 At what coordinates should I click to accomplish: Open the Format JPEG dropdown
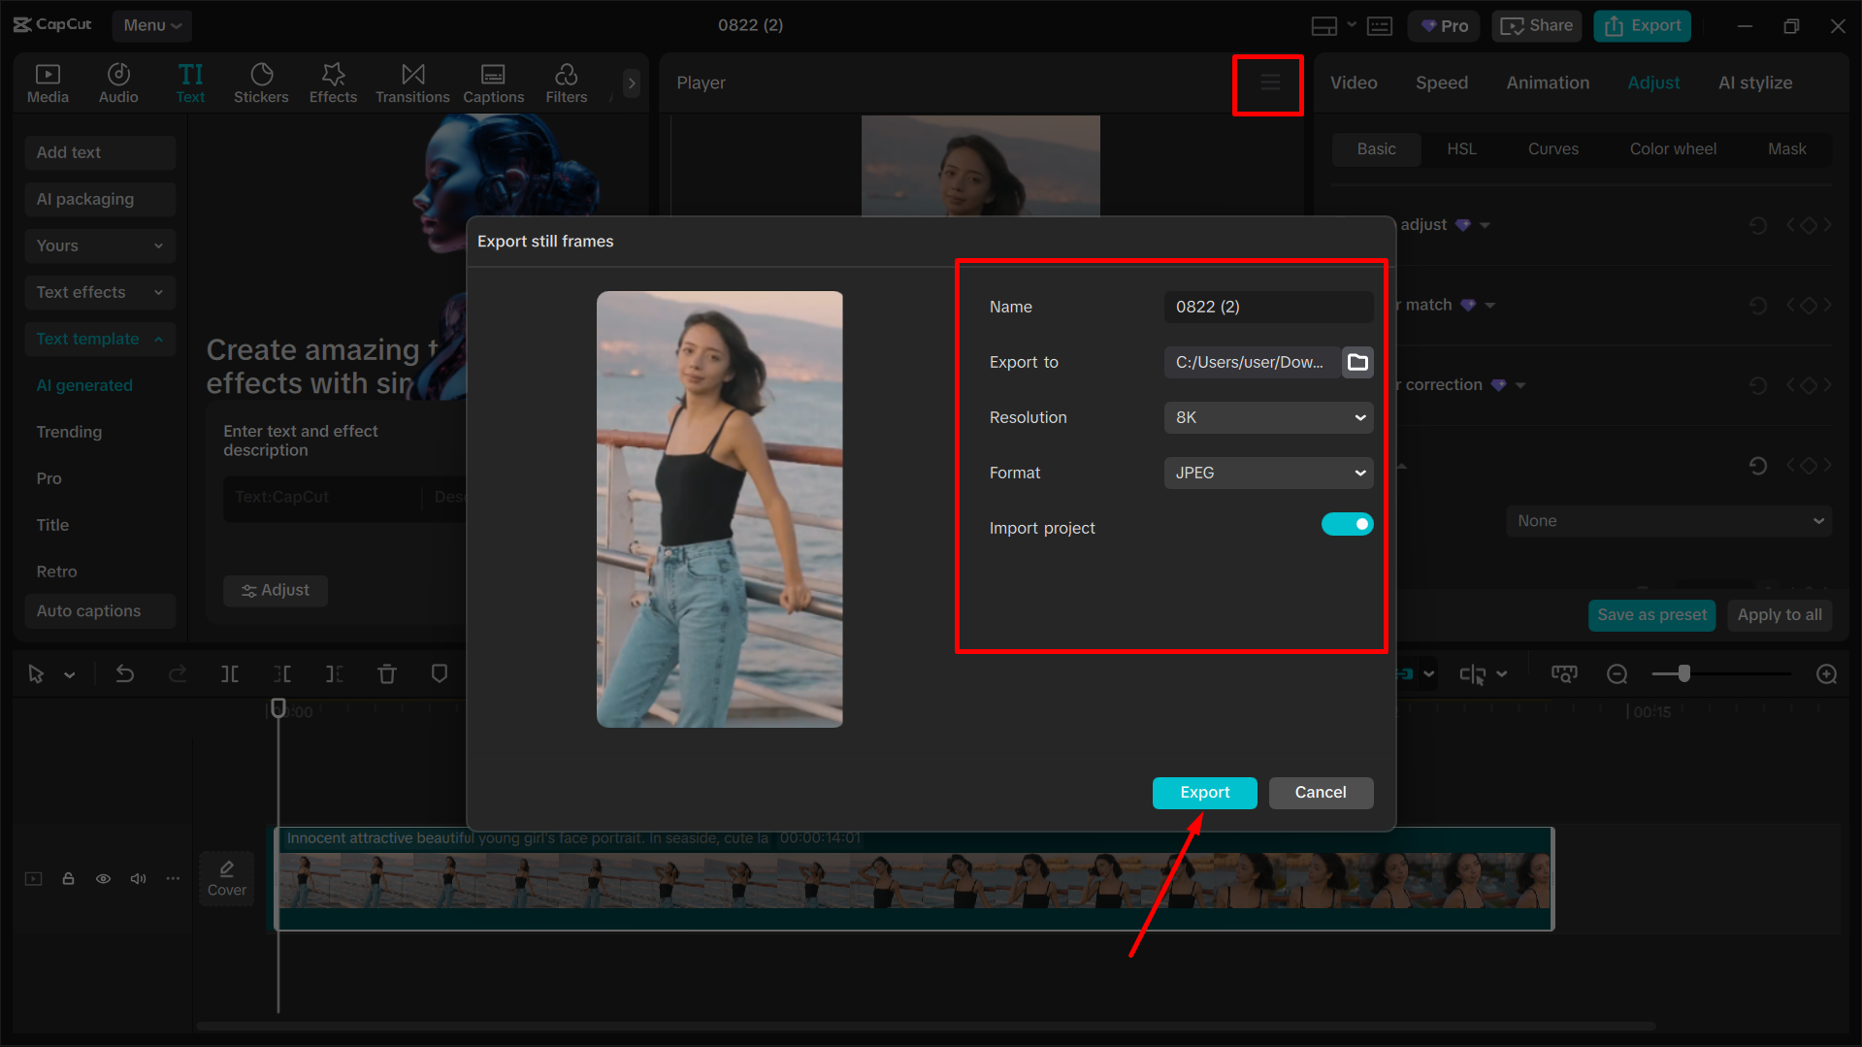(1268, 473)
